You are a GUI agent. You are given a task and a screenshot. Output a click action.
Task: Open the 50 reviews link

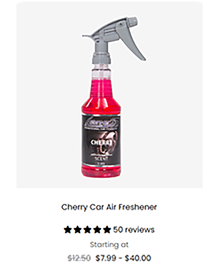coord(134,230)
